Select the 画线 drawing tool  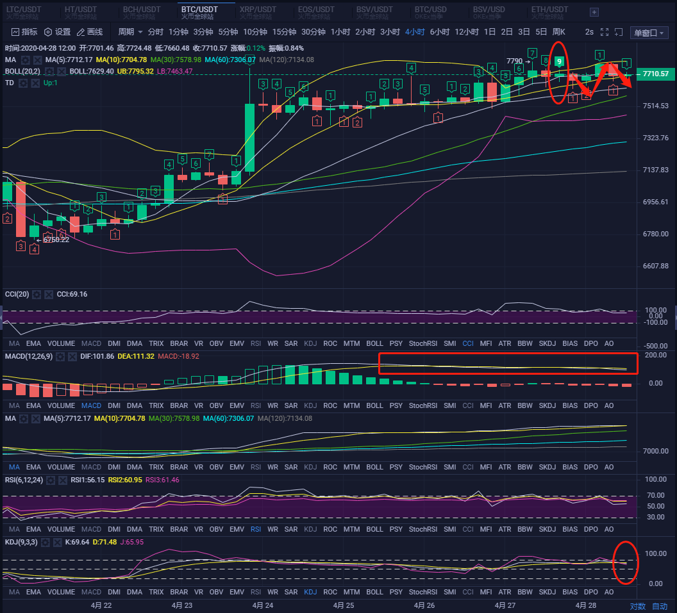(x=90, y=32)
